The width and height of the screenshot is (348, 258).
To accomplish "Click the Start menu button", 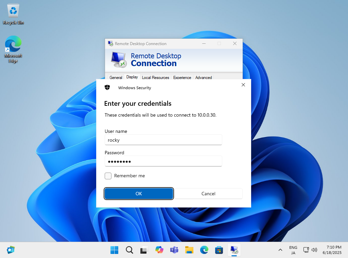I will 114,250.
